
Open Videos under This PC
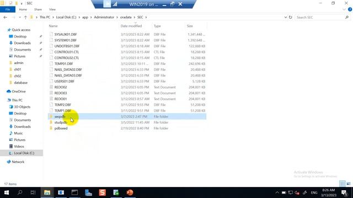[x=19, y=146]
